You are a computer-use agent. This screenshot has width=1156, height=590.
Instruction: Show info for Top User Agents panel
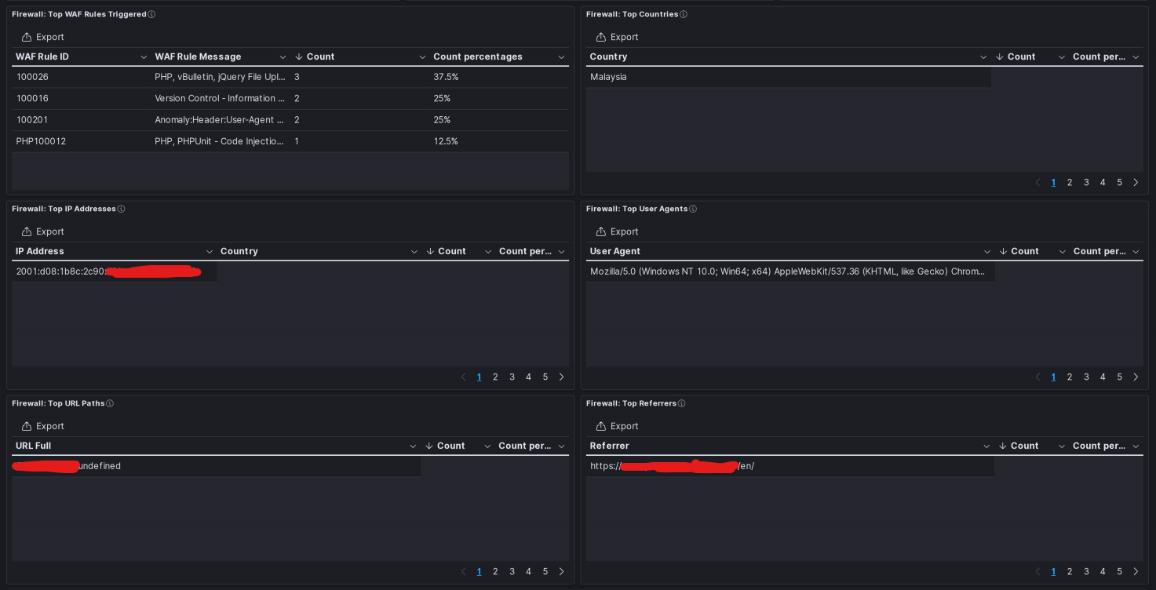point(693,209)
